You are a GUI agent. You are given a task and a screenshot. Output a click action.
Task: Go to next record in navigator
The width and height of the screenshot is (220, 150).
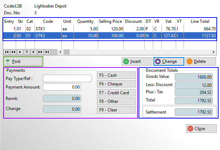click(x=34, y=52)
